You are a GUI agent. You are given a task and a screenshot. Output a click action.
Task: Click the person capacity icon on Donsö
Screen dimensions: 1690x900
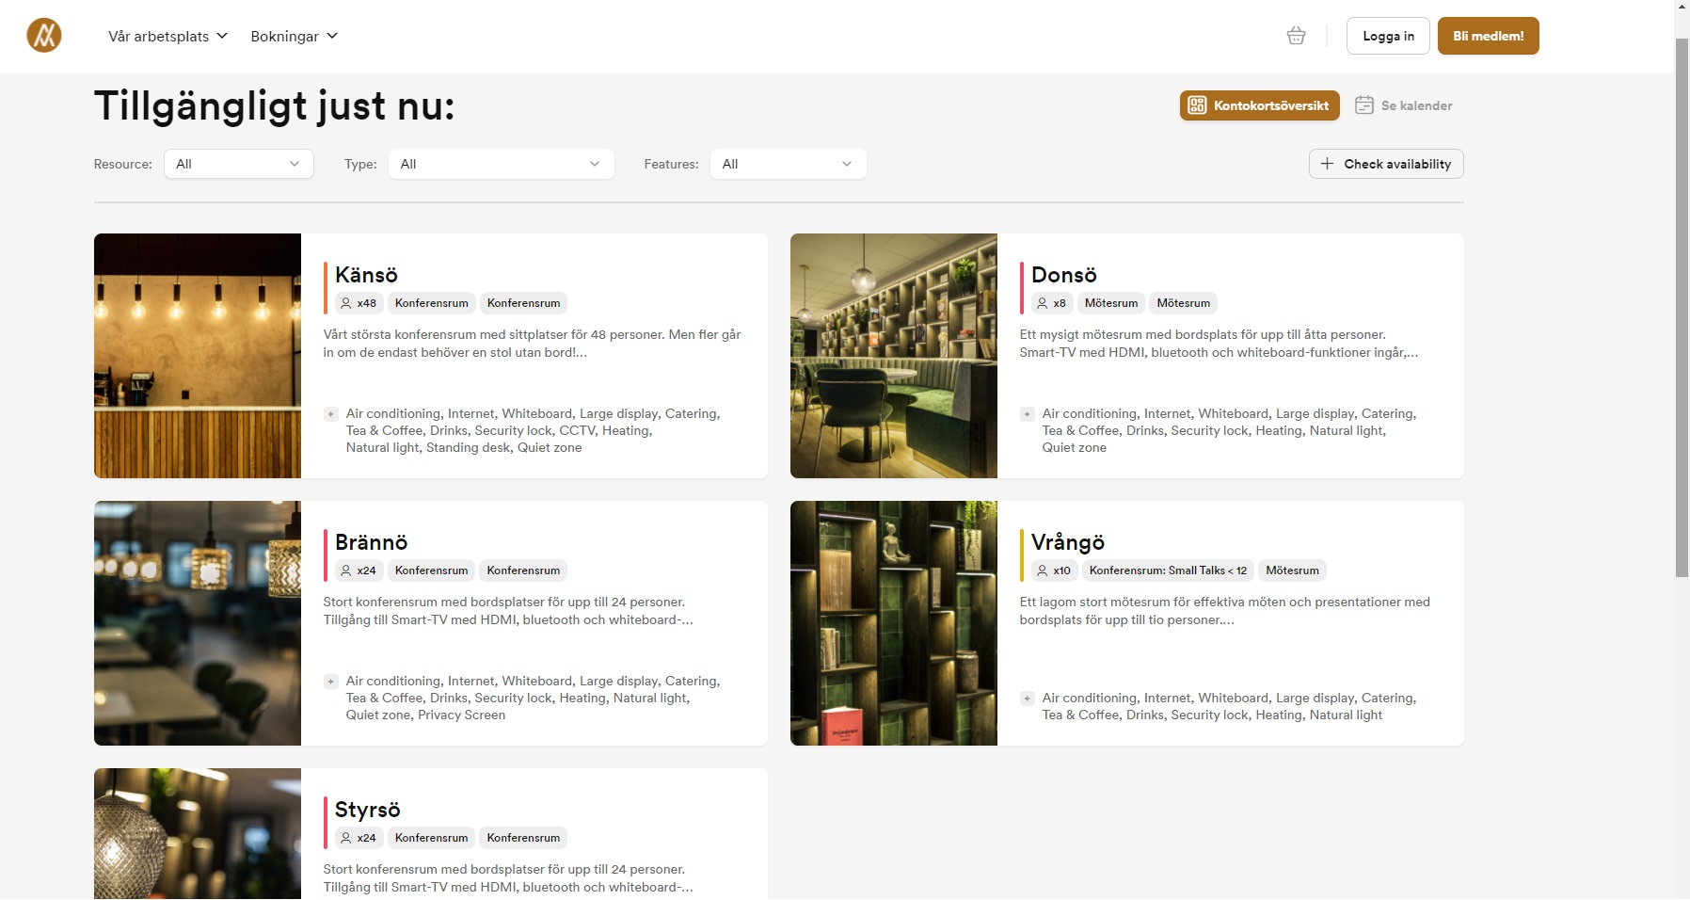click(x=1043, y=303)
